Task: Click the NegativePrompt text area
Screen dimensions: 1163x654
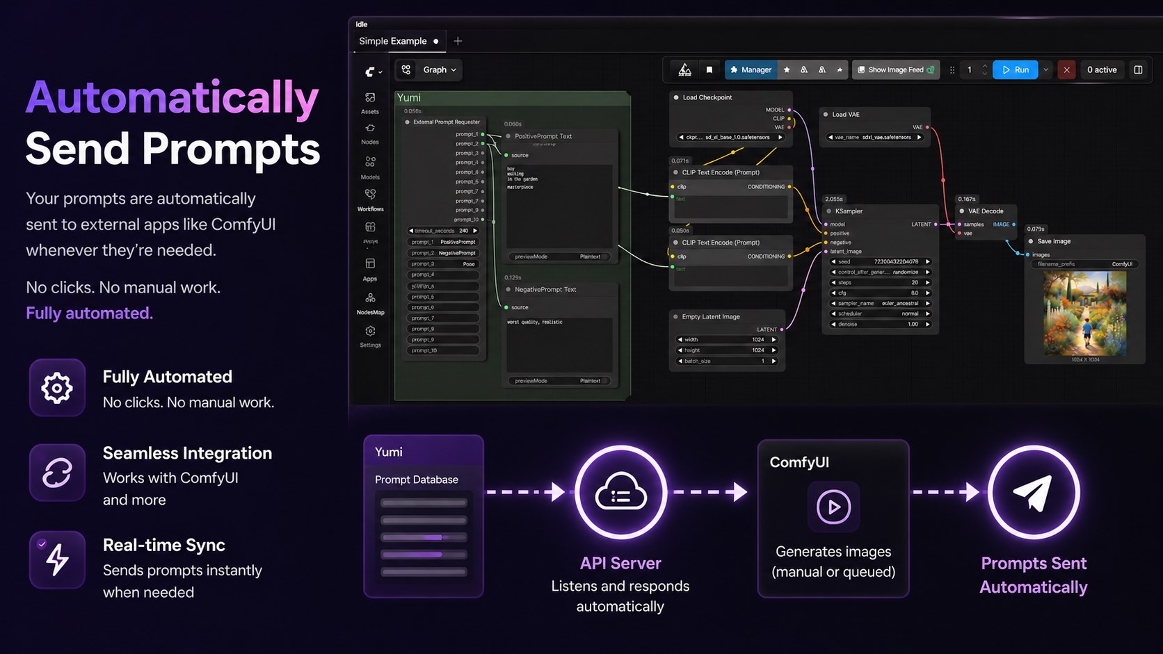Action: (559, 345)
